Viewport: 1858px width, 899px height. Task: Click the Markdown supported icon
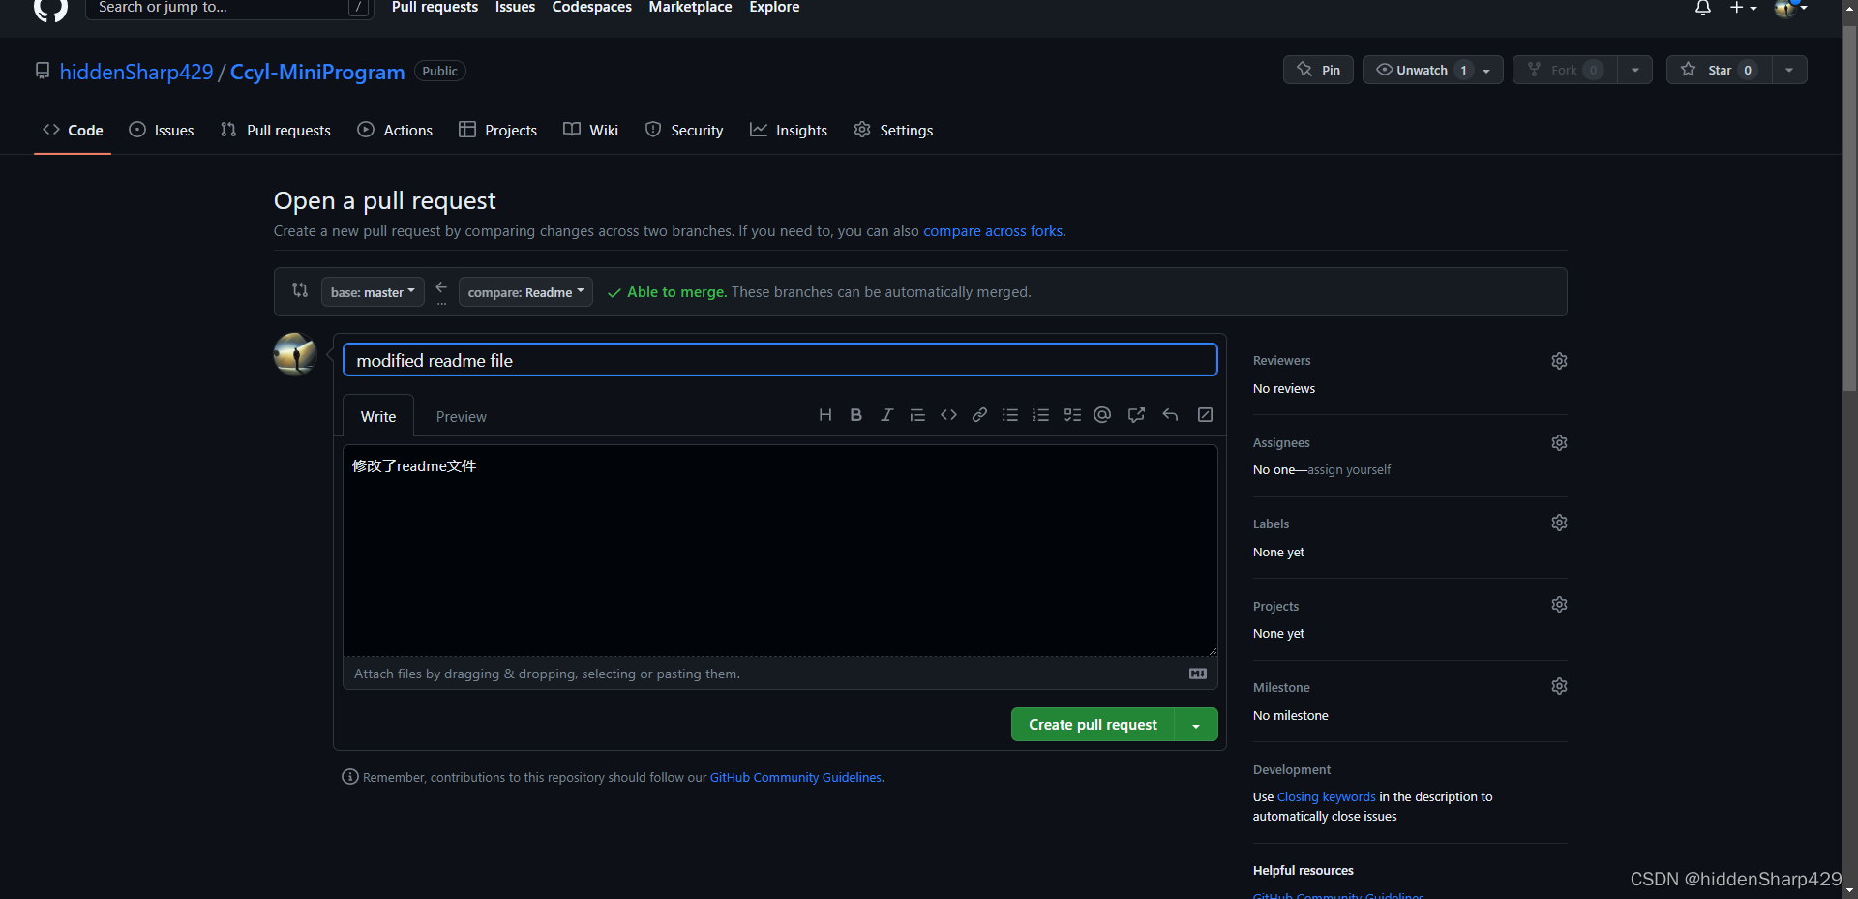click(1198, 674)
